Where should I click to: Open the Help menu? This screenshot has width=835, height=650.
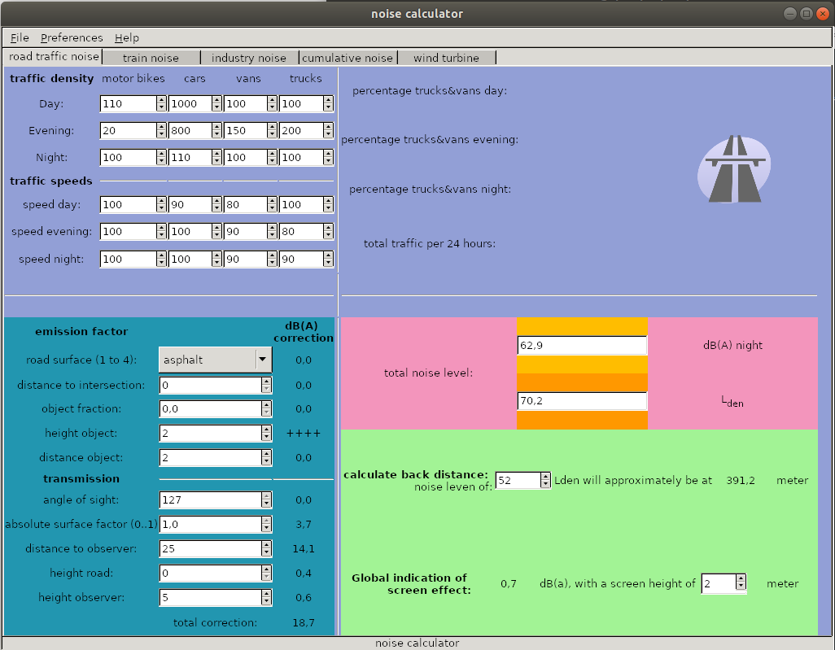(127, 37)
